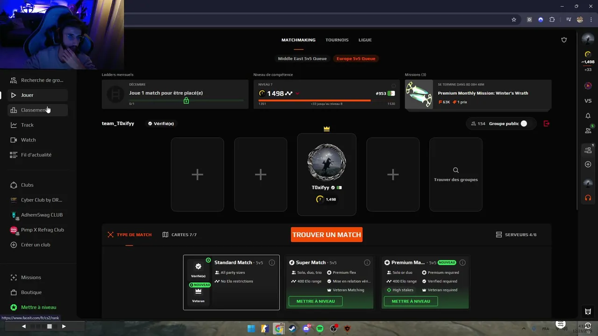Select Europe 5v5 Queue

click(x=356, y=59)
